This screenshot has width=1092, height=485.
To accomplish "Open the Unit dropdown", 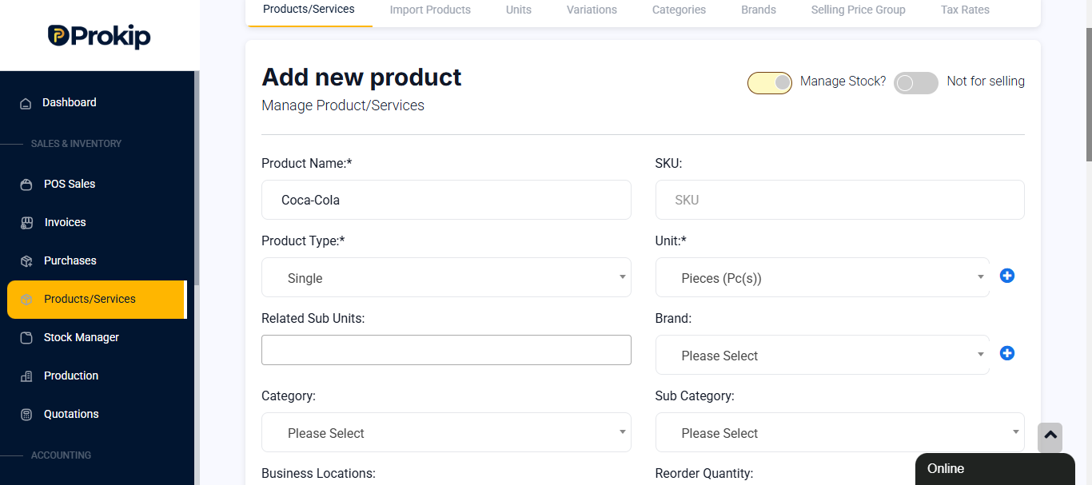I will 823,277.
